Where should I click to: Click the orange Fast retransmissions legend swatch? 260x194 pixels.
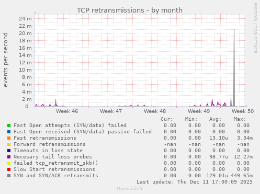click(x=9, y=138)
